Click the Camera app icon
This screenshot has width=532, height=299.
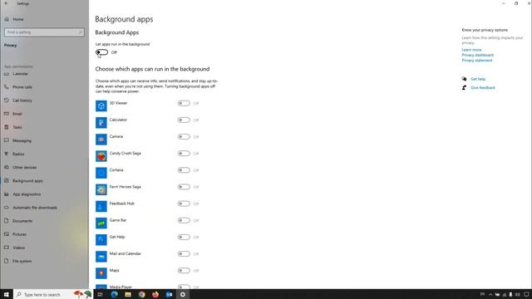(x=101, y=140)
